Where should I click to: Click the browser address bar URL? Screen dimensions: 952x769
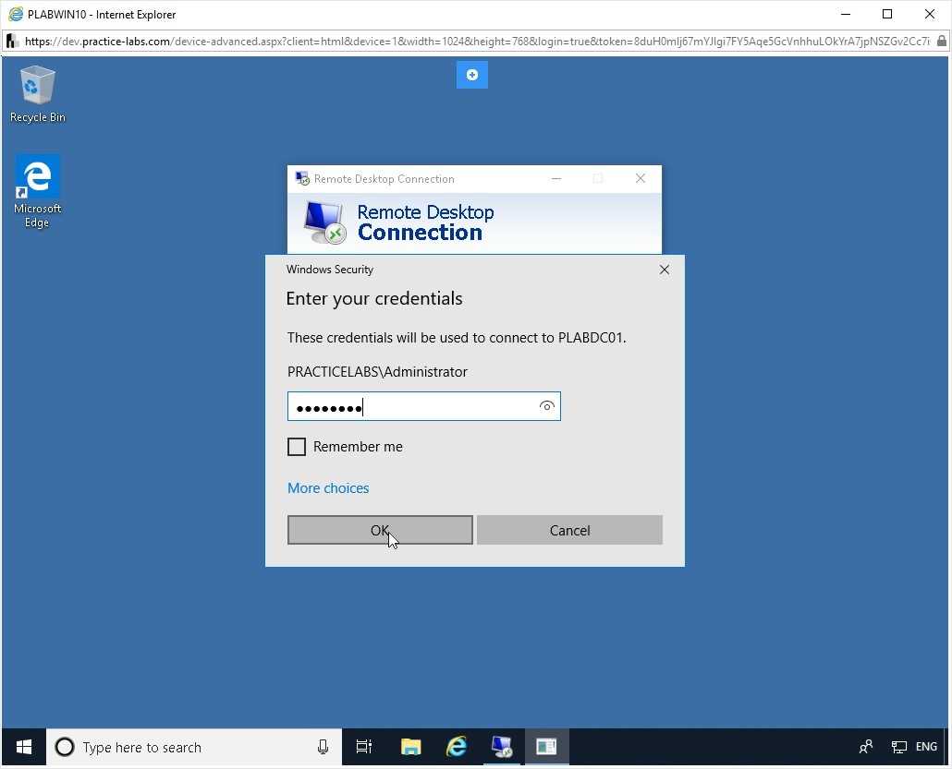point(477,42)
